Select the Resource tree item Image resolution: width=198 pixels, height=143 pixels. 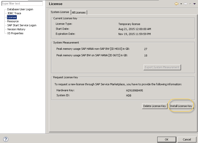tap(13, 21)
